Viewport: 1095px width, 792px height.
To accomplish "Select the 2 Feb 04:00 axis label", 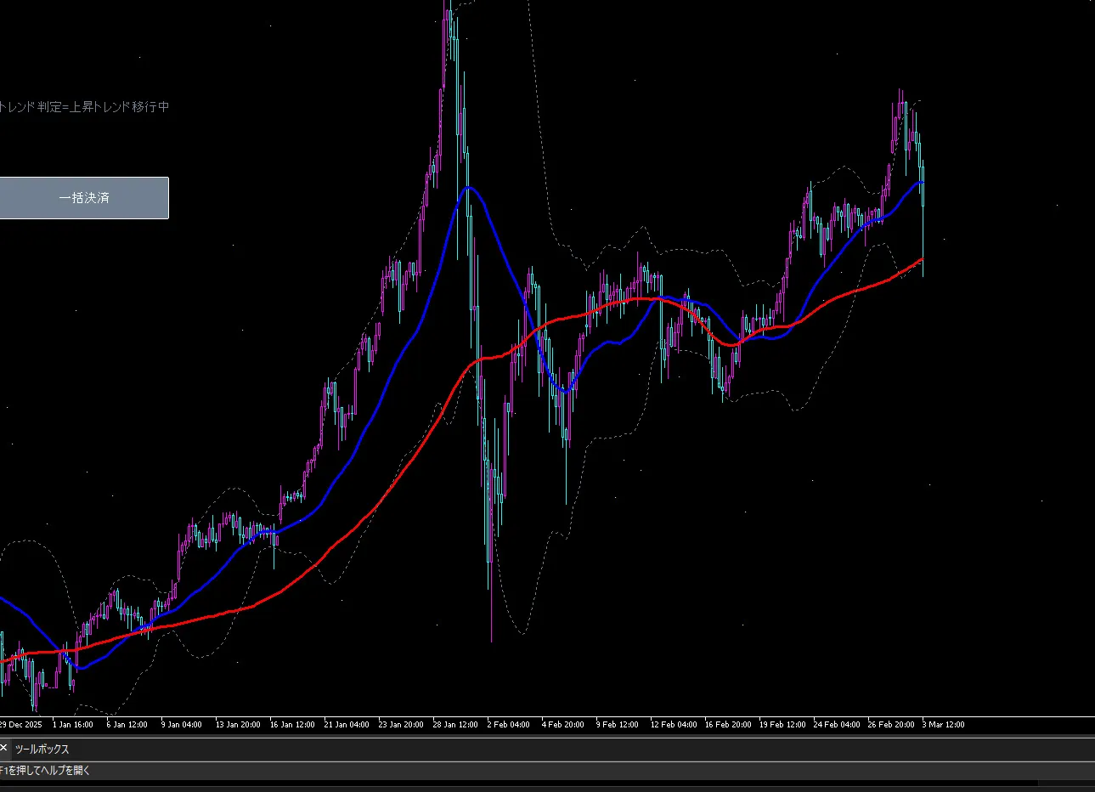I will pyautogui.click(x=508, y=725).
